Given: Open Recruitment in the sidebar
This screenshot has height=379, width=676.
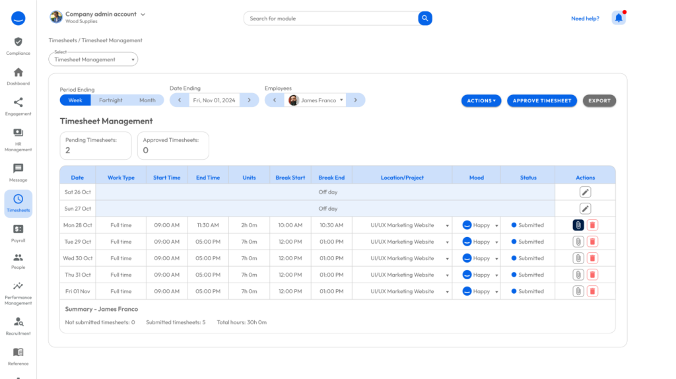Looking at the screenshot, I should point(18,326).
